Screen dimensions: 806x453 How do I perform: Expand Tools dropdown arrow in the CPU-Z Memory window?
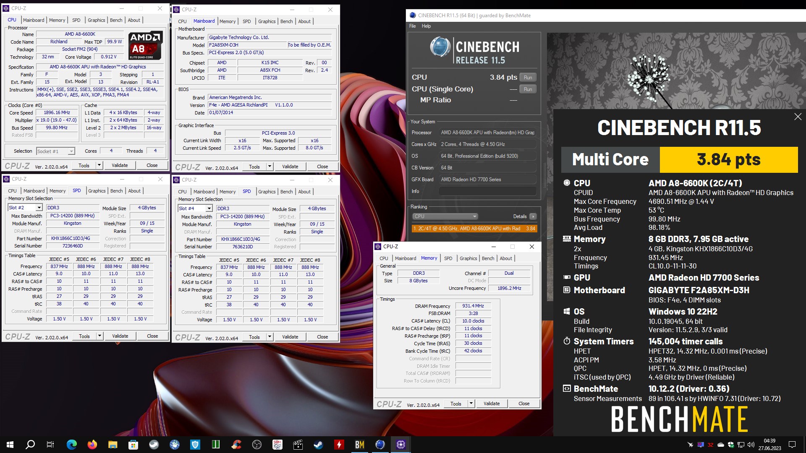pyautogui.click(x=471, y=404)
